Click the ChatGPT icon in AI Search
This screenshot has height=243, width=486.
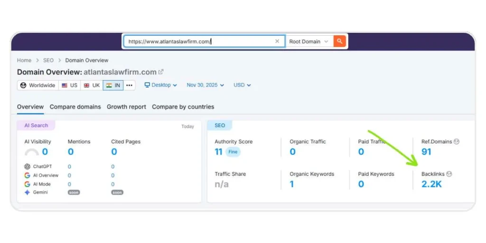pyautogui.click(x=27, y=167)
